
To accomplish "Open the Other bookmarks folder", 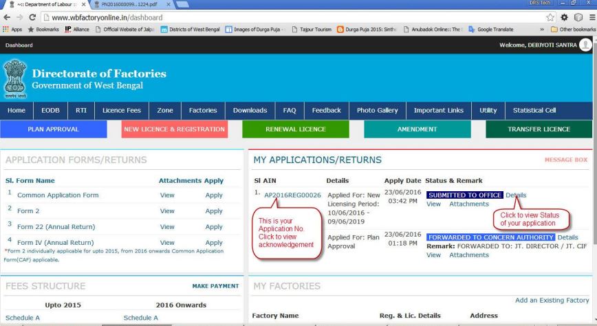I will 573,30.
